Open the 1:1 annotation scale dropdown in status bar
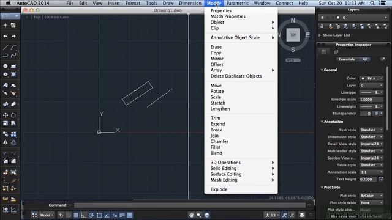This screenshot has width=392, height=220. (272, 215)
